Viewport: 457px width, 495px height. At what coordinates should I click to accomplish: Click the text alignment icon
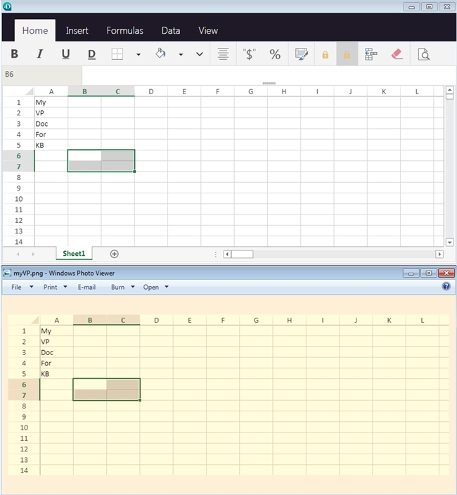[223, 55]
